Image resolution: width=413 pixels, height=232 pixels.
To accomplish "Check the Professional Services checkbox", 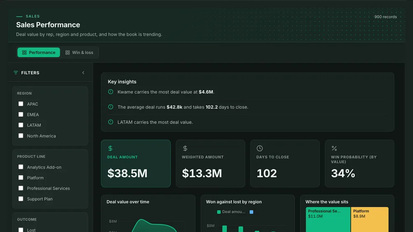I will pos(21,188).
